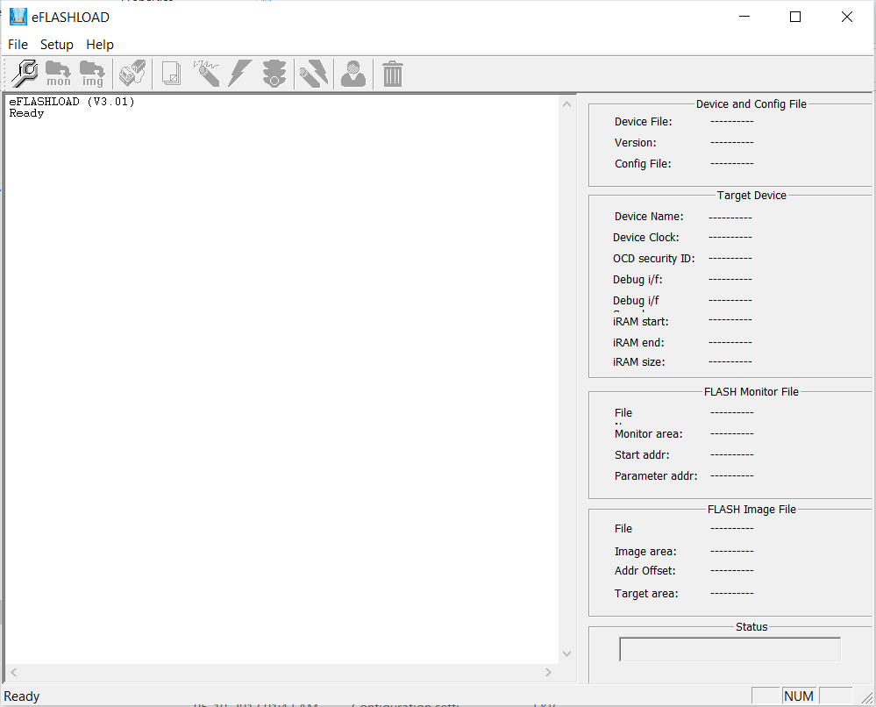Click the NUM indicator in status bar

798,696
